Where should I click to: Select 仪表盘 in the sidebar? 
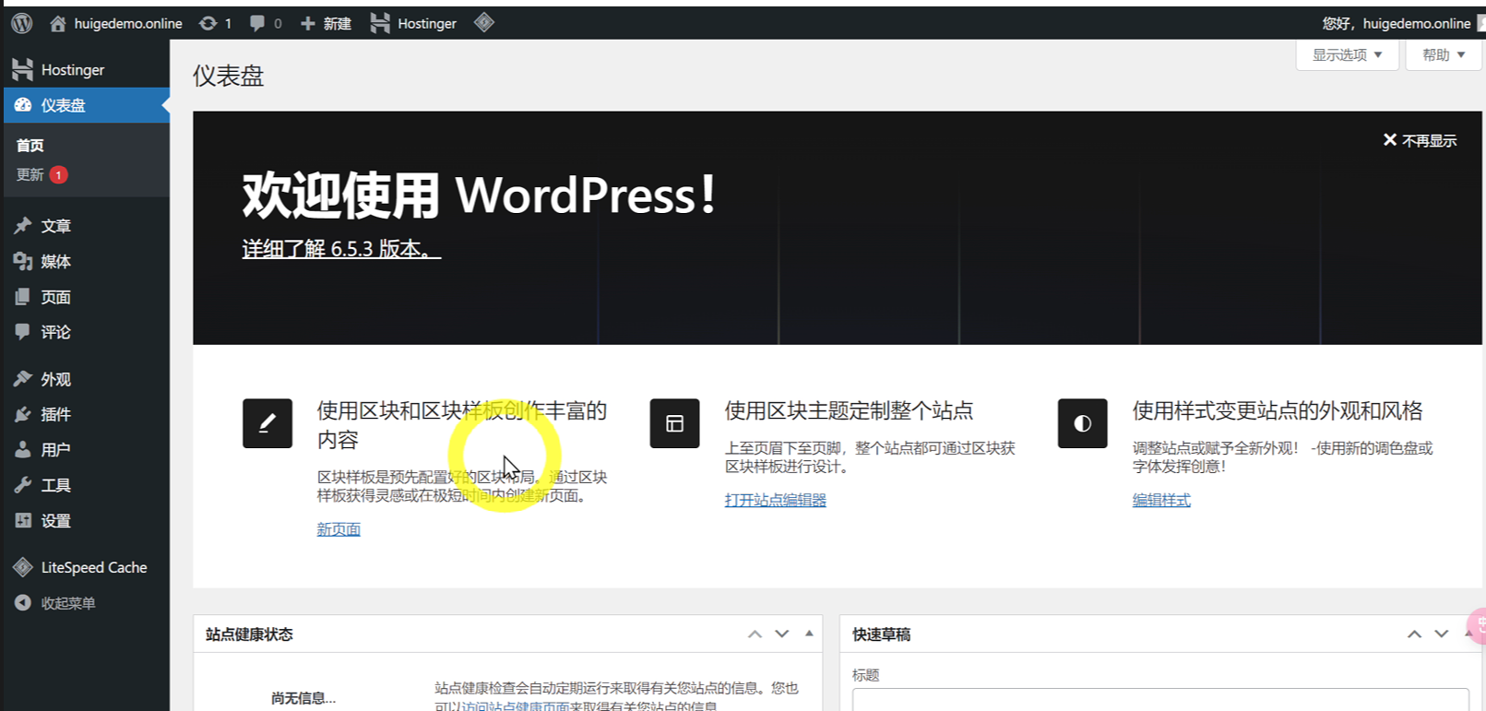86,105
